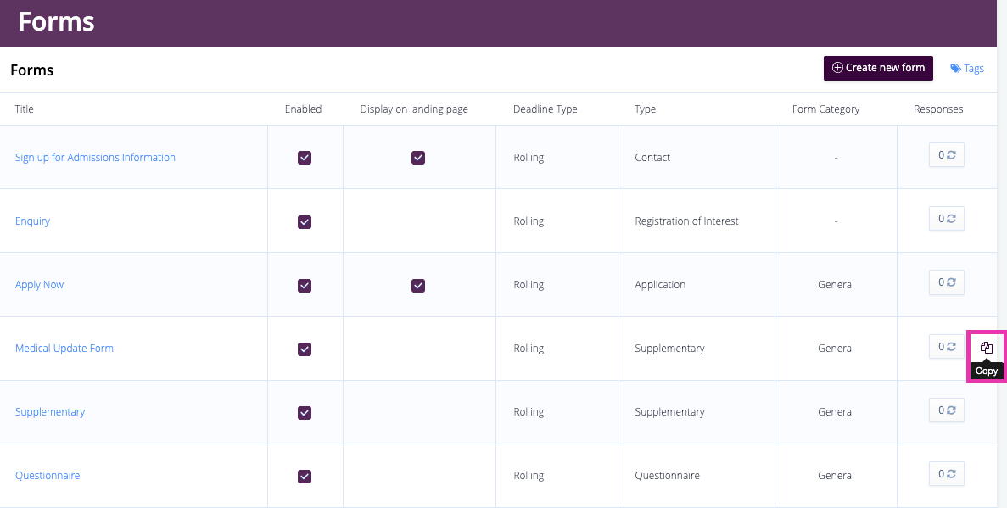
Task: Refresh responses for Medical Update Form
Action: [x=947, y=346]
